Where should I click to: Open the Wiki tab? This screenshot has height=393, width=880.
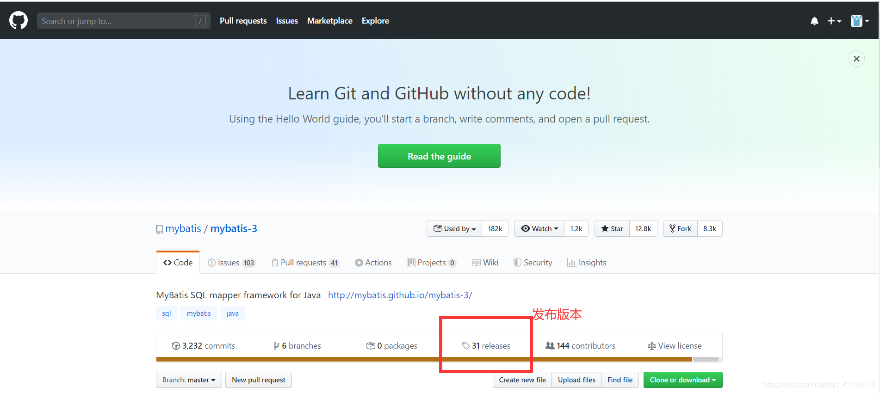point(485,263)
